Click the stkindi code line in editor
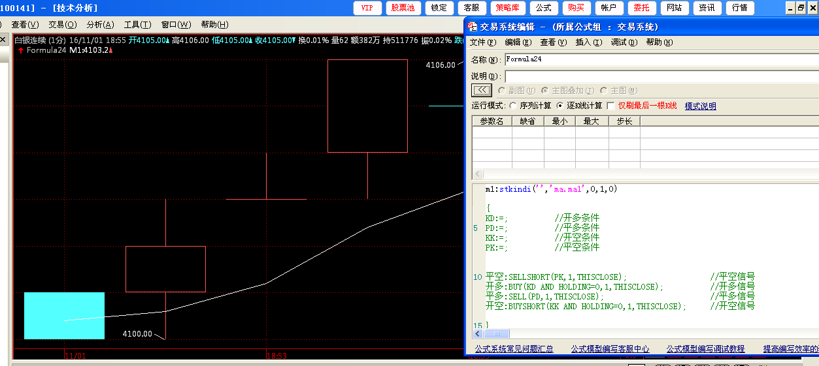 [551, 189]
